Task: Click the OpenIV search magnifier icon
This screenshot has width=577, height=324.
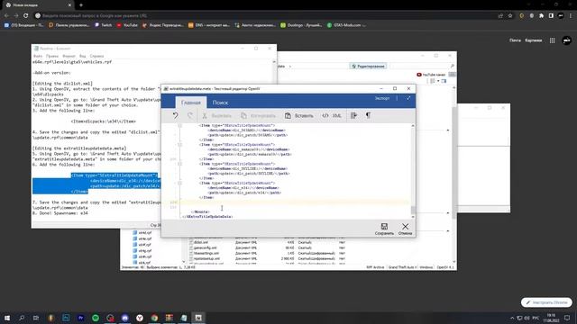Action: pyautogui.click(x=453, y=66)
